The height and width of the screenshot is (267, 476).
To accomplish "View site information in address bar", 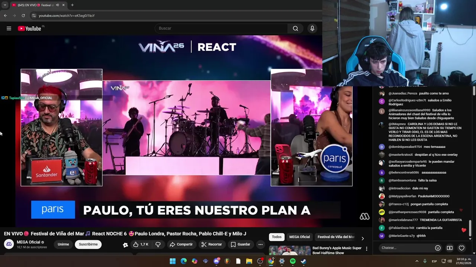I will 34,16.
